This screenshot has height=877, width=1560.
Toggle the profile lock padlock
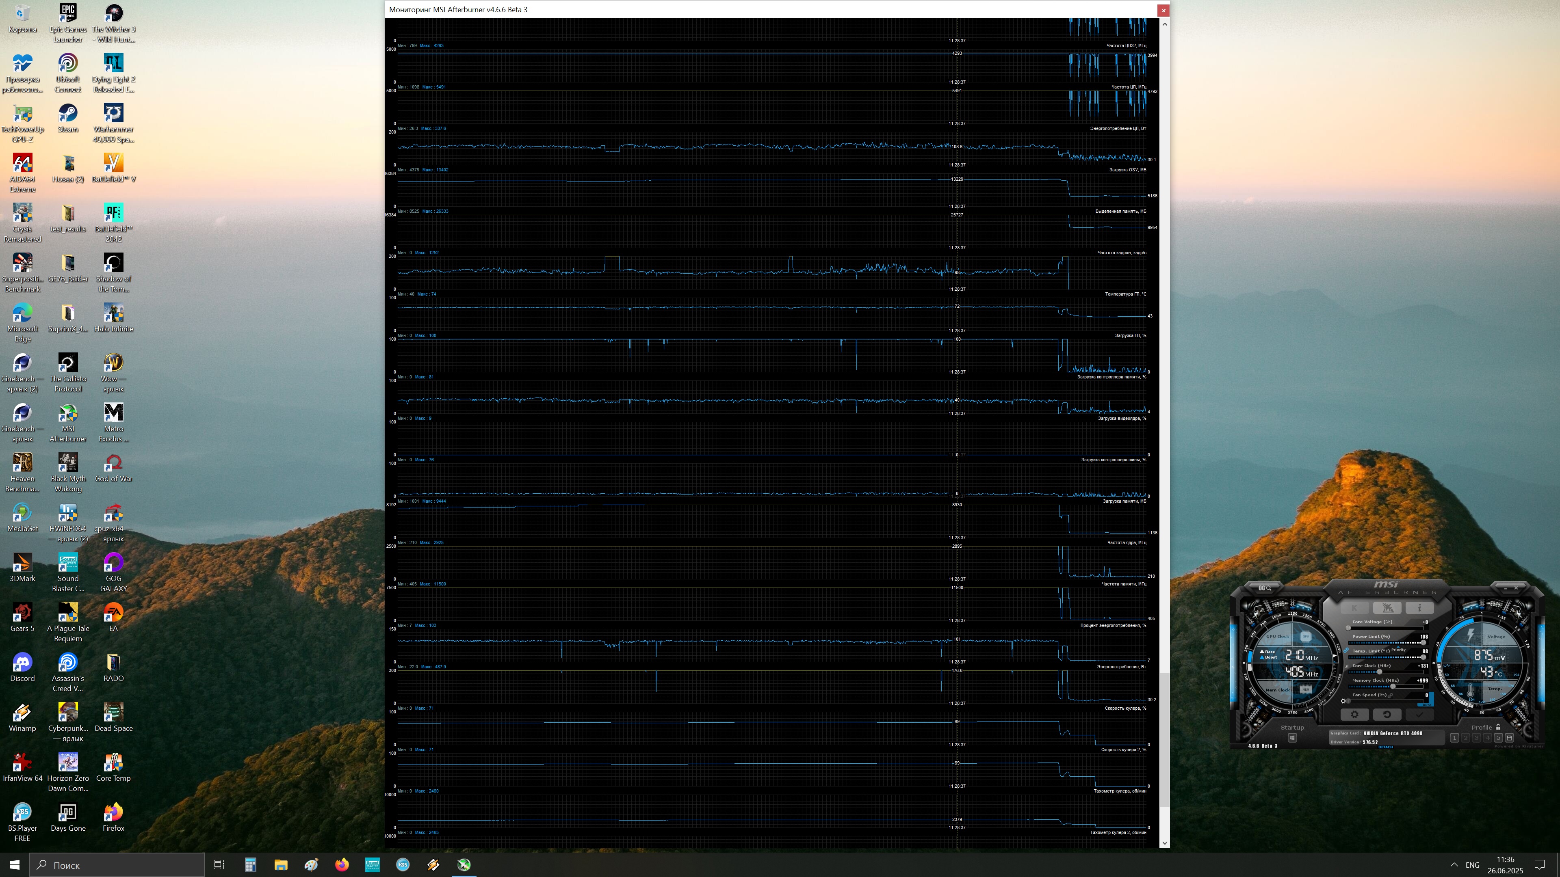tap(1498, 727)
